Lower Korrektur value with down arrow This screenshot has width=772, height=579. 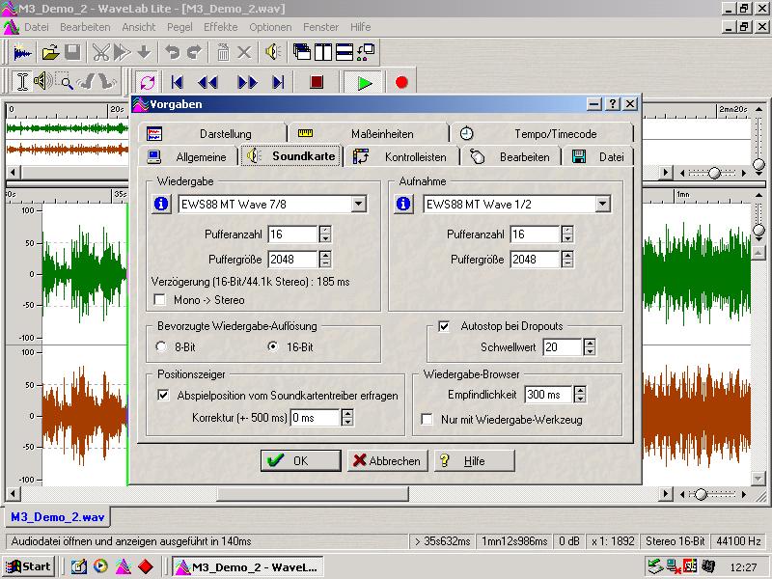tap(347, 422)
